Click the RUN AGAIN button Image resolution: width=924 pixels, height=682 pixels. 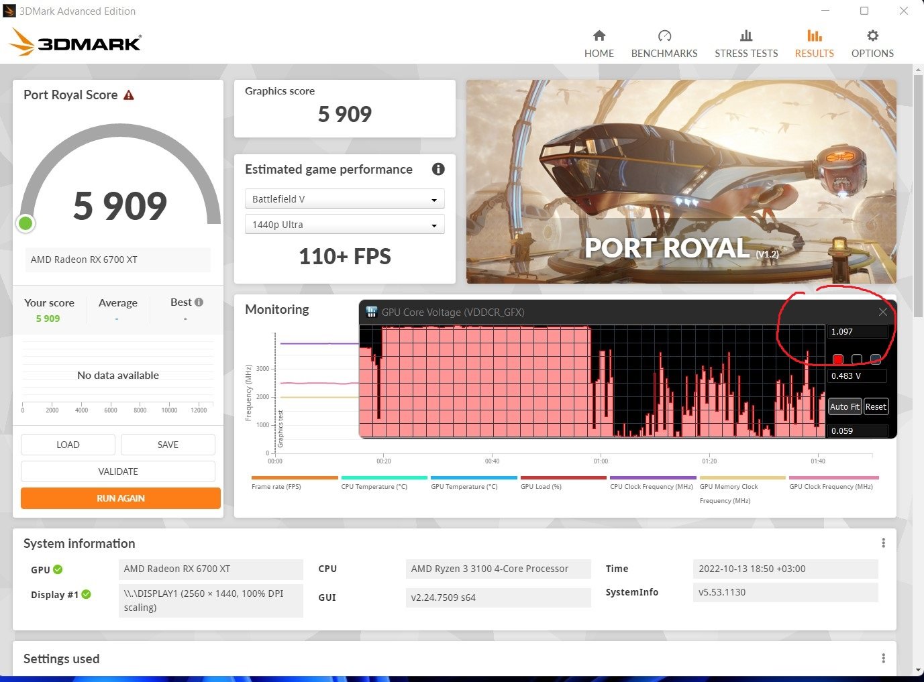tap(121, 498)
